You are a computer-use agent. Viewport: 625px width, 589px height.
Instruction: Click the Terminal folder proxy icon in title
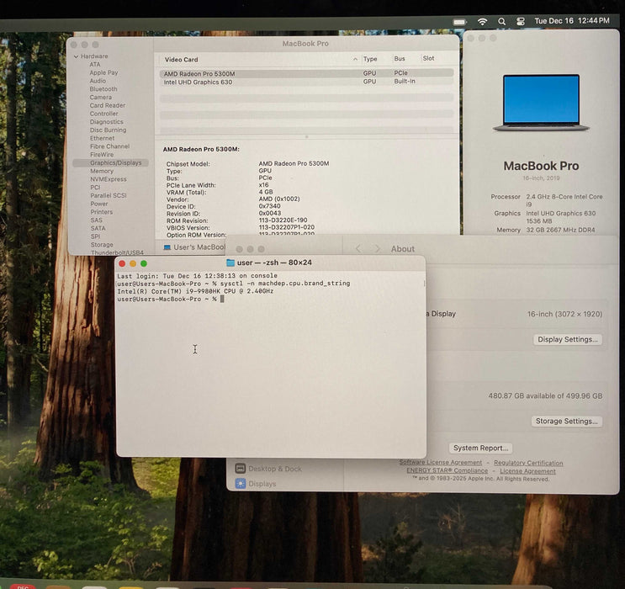coord(230,263)
